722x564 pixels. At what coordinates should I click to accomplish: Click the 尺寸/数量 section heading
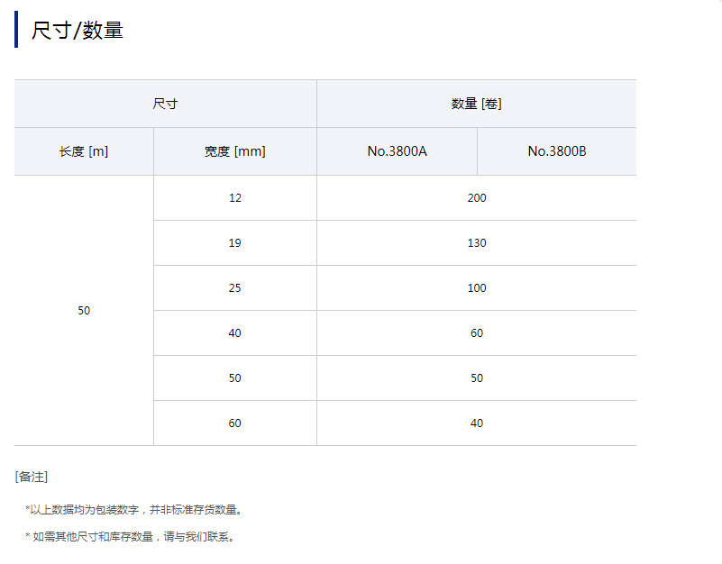coord(77,30)
